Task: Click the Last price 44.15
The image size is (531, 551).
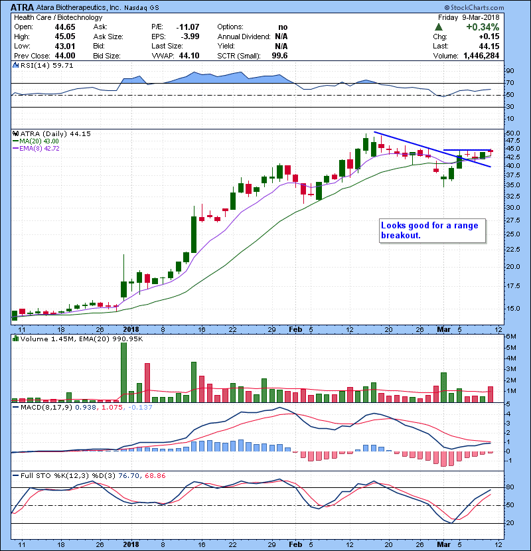Action: pyautogui.click(x=489, y=46)
